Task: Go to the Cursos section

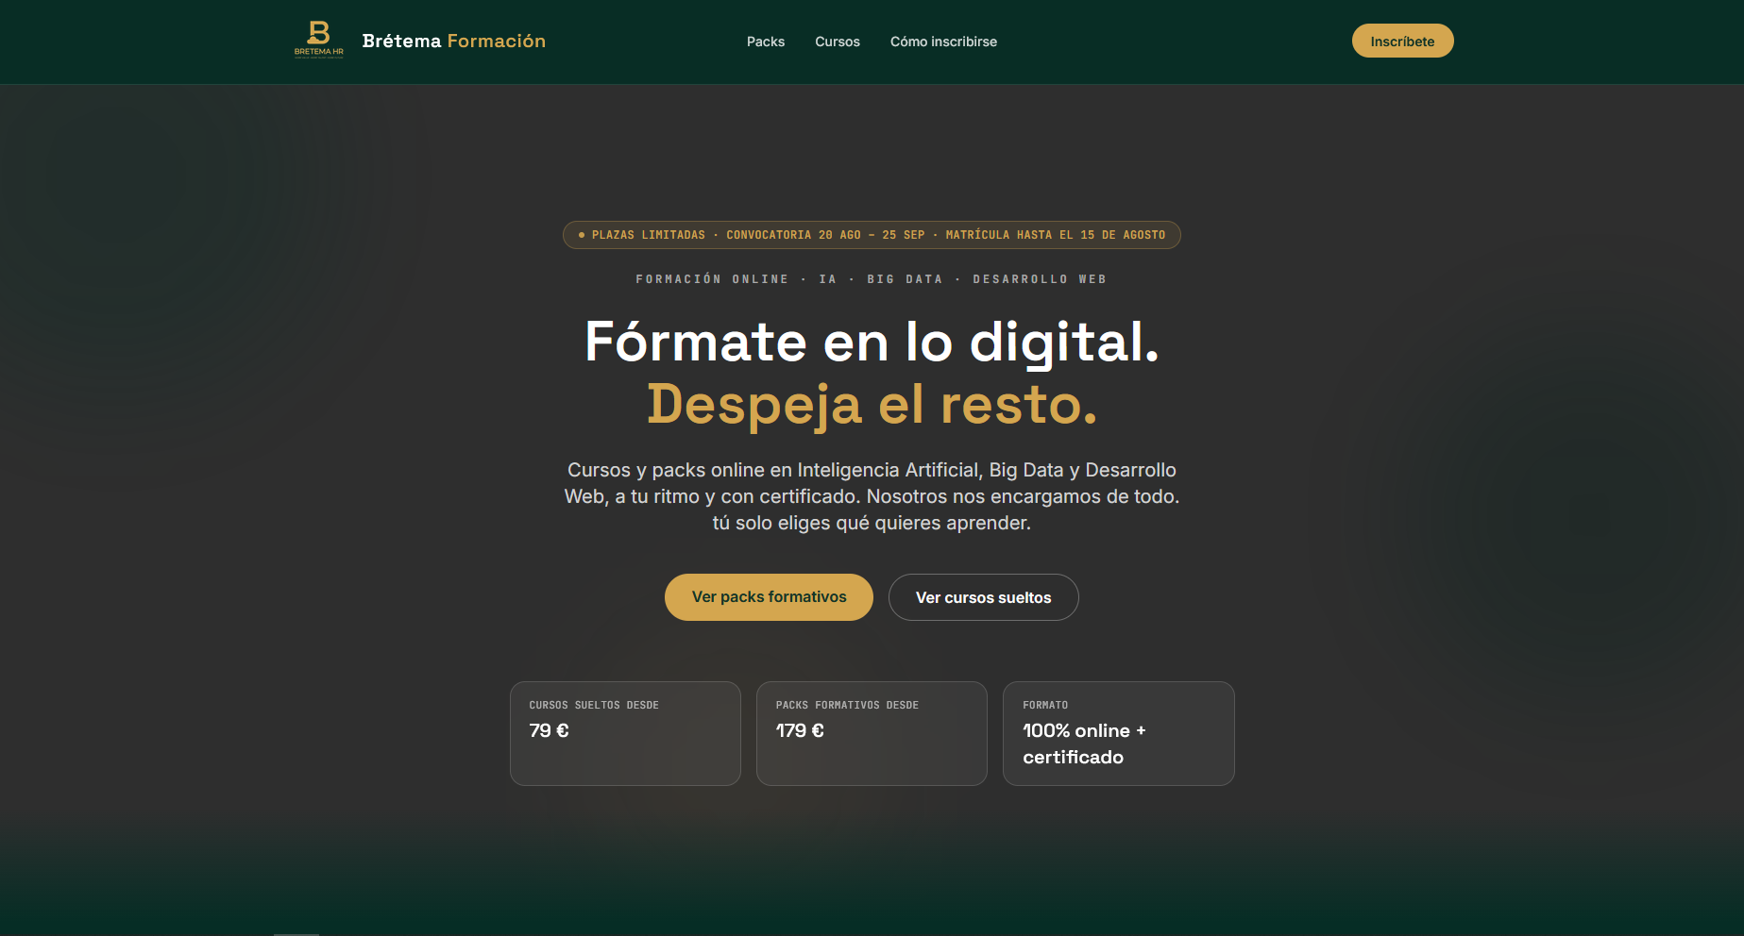Action: click(838, 42)
